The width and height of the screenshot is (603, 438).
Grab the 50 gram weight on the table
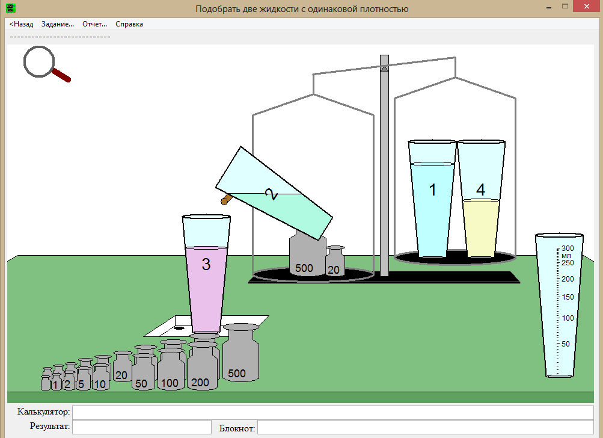coord(143,373)
